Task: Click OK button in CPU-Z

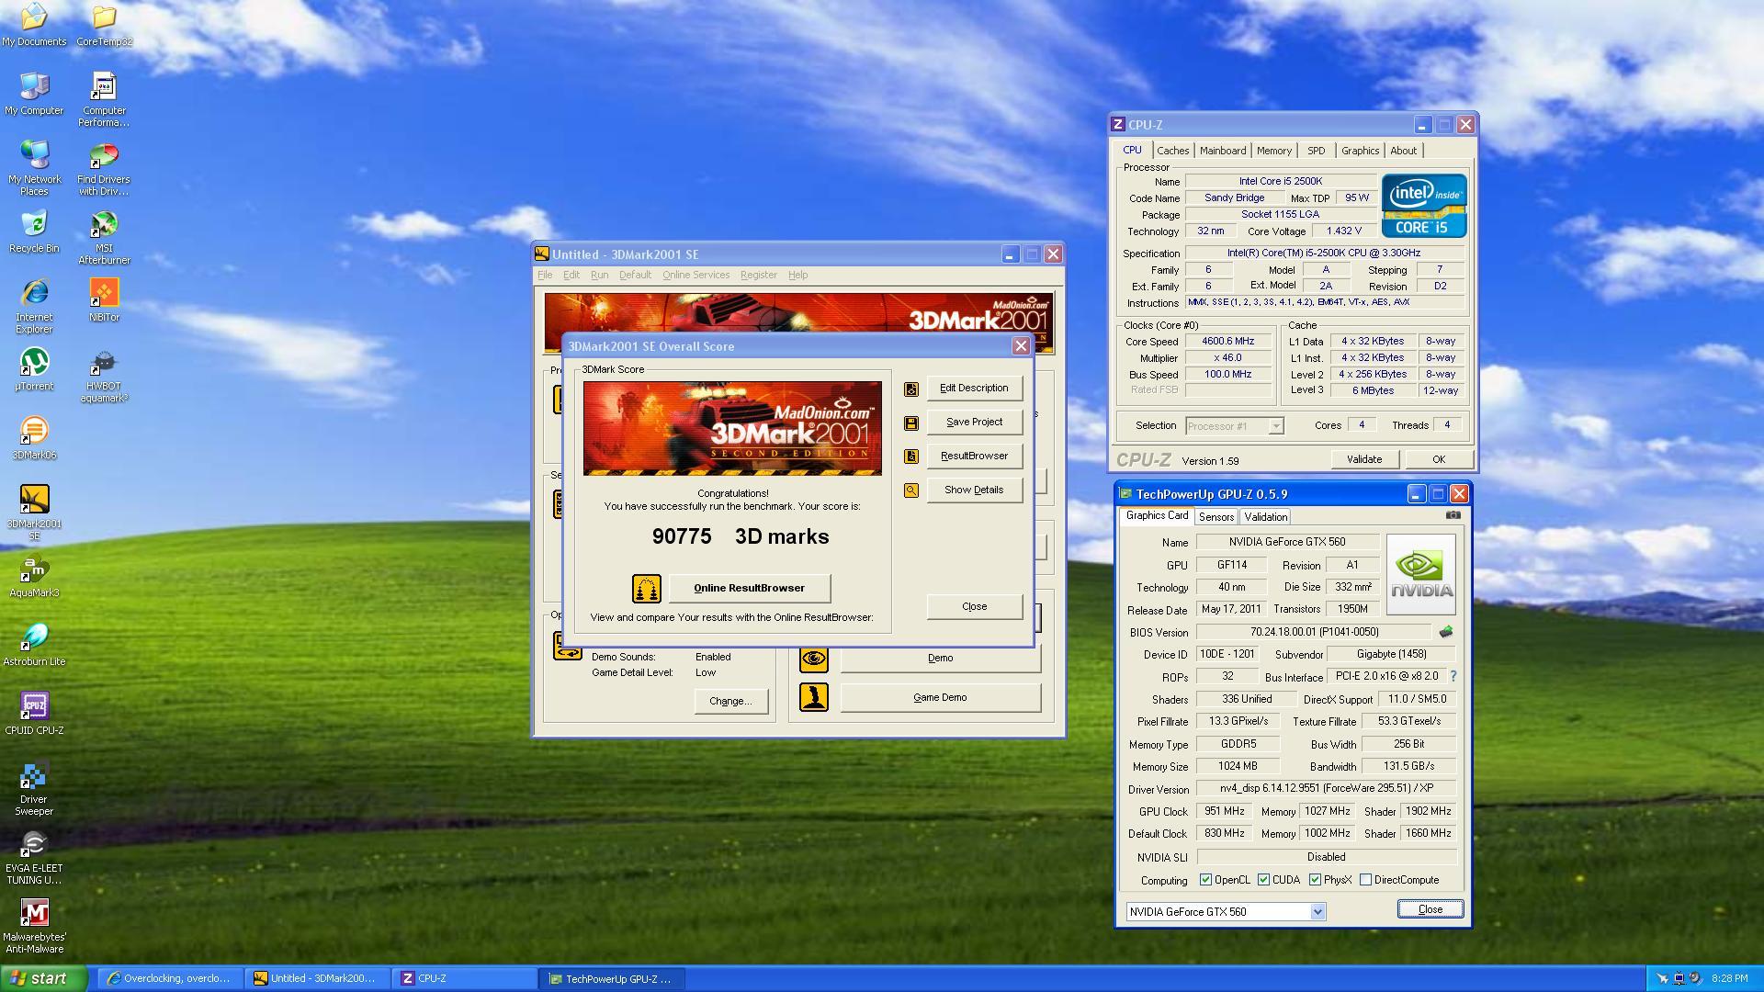Action: click(x=1438, y=459)
